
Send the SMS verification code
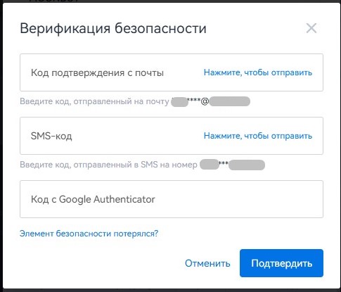click(x=258, y=136)
